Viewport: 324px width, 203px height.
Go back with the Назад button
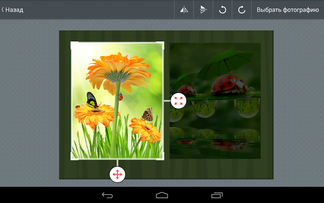click(13, 10)
